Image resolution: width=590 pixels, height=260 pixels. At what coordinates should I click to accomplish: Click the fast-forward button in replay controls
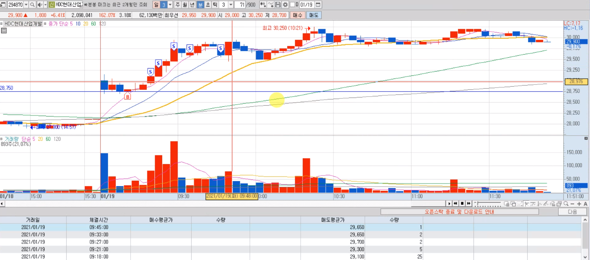(469, 204)
